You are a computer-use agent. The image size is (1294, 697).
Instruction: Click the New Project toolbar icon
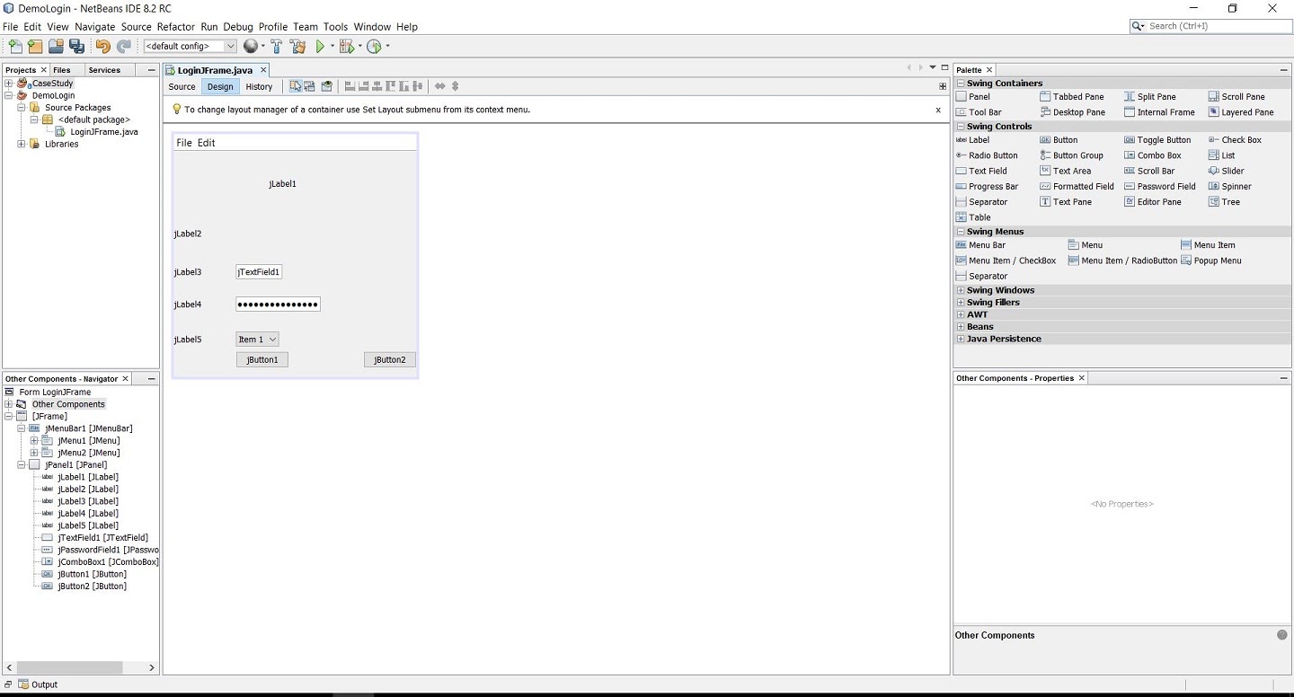[35, 47]
